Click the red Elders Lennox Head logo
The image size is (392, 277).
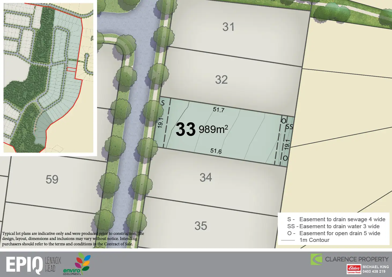click(354, 269)
